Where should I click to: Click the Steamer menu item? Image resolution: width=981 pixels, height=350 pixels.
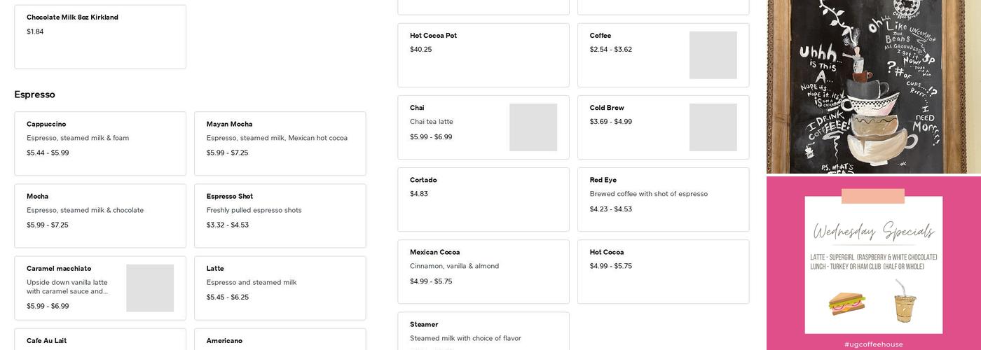(x=483, y=332)
